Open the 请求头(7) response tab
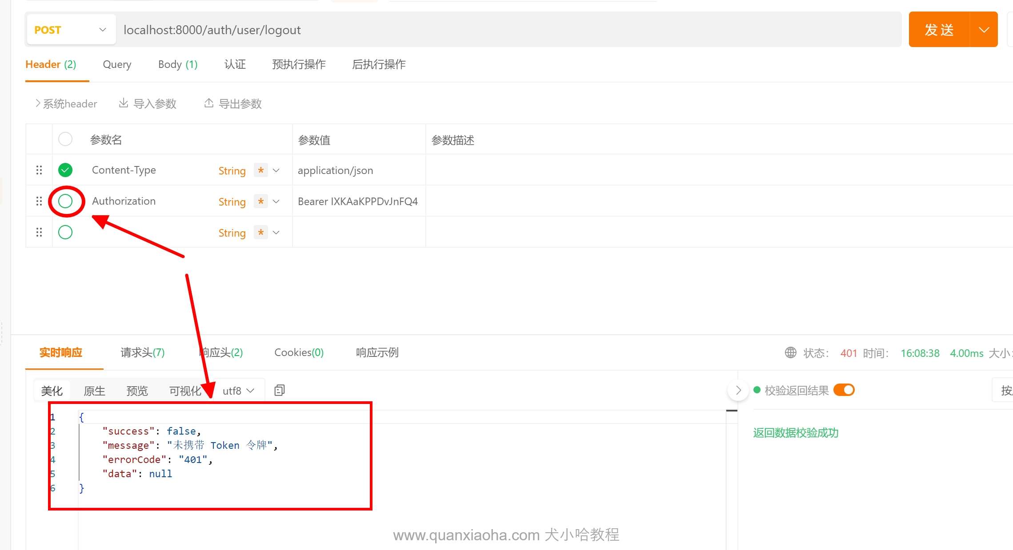The image size is (1013, 550). tap(142, 352)
